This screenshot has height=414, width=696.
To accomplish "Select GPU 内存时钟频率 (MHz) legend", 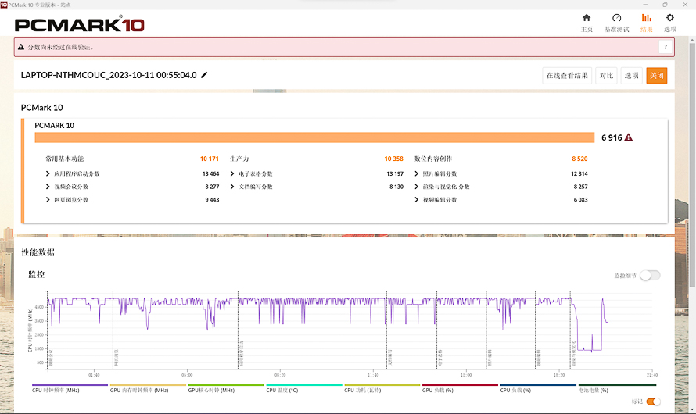I will click(148, 388).
